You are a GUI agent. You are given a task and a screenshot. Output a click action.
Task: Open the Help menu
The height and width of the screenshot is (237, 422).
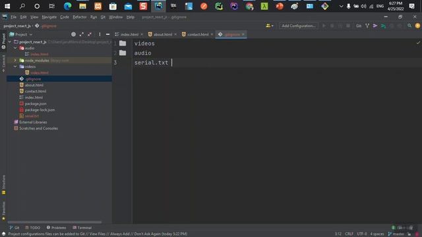point(131,17)
